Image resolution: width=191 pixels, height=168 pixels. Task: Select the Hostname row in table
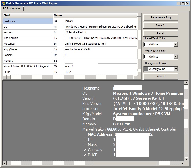[28, 21]
